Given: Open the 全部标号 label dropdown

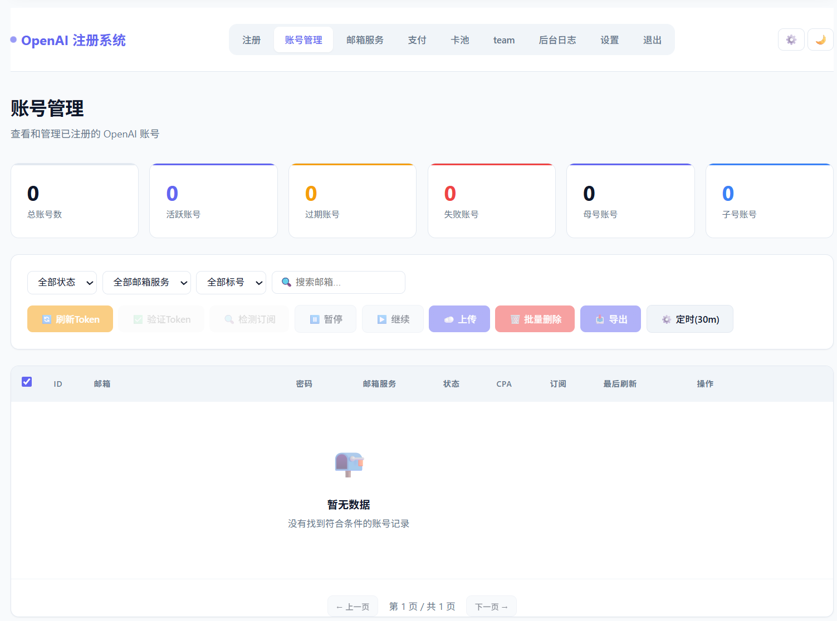Looking at the screenshot, I should click(x=231, y=282).
